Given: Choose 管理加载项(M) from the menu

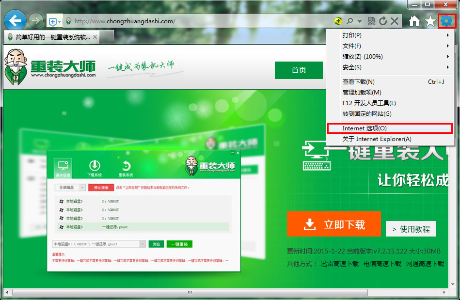Looking at the screenshot, I should pos(390,93).
